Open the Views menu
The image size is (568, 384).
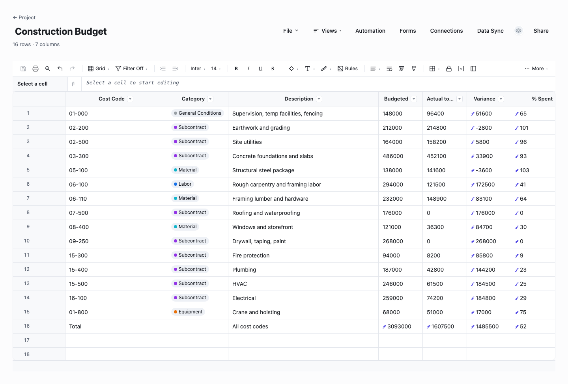[327, 31]
